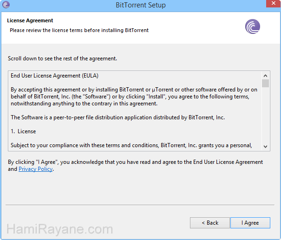The image size is (281, 240).
Task: Click the 'BitTorrent Setup' title bar text
Action: [x=141, y=5]
